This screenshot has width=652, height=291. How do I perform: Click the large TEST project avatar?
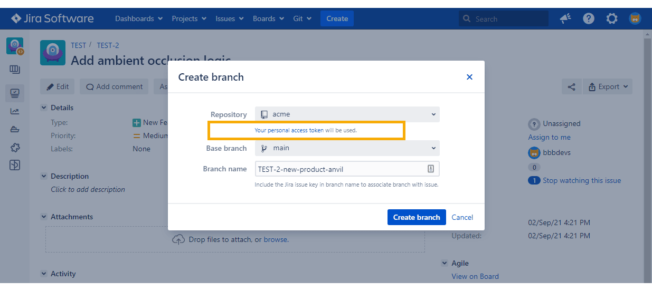click(53, 52)
